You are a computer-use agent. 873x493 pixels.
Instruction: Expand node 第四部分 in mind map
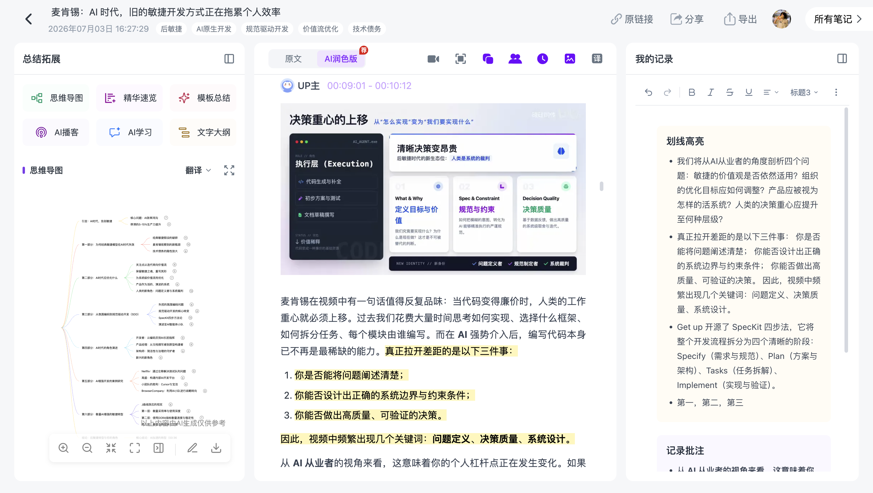click(99, 348)
